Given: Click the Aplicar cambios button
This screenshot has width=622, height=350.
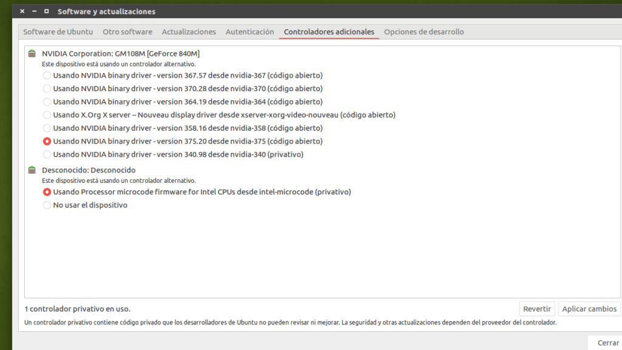Looking at the screenshot, I should pyautogui.click(x=589, y=309).
